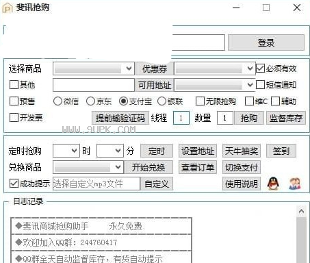Minimize the 斐讯抢购 window
Screen dimensions: 310x263
(x=236, y=8)
